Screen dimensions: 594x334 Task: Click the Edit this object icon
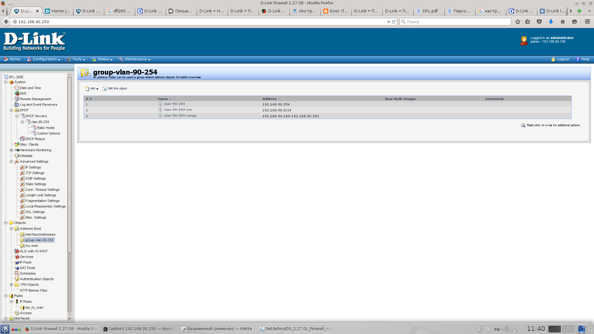(x=105, y=89)
